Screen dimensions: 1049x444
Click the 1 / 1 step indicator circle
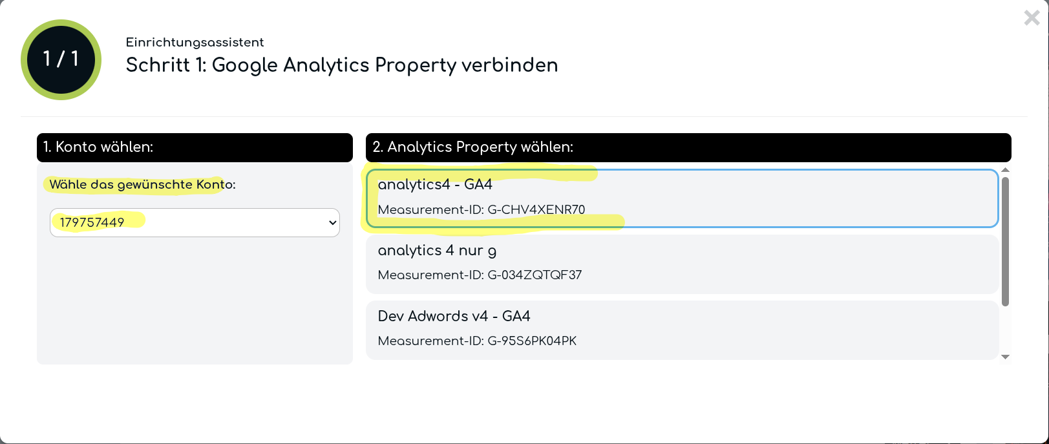point(61,59)
